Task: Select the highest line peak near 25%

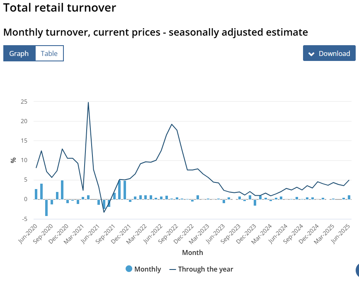Action: tap(88, 102)
